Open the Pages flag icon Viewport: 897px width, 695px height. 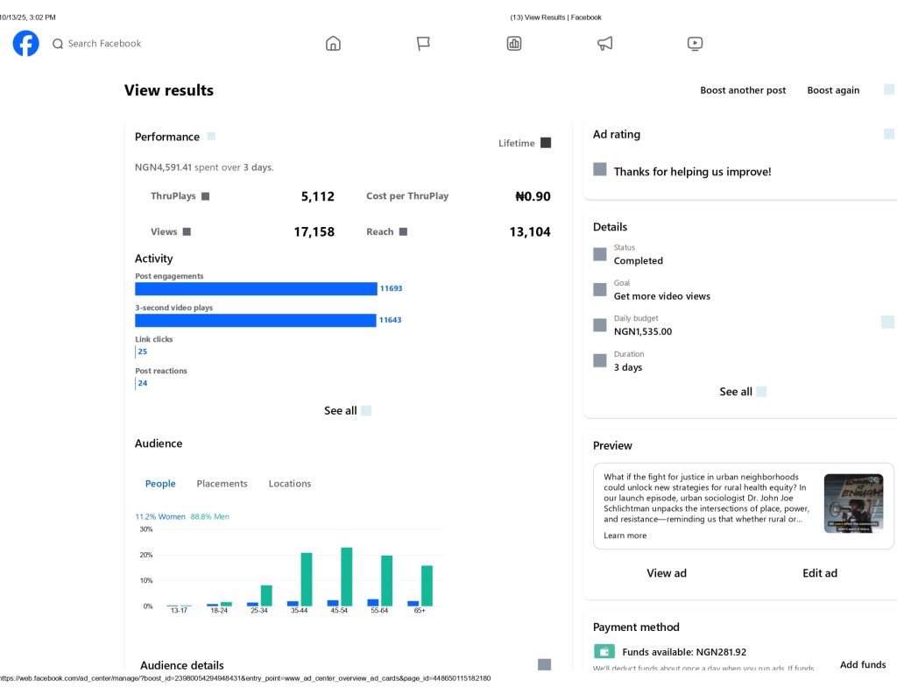click(423, 43)
